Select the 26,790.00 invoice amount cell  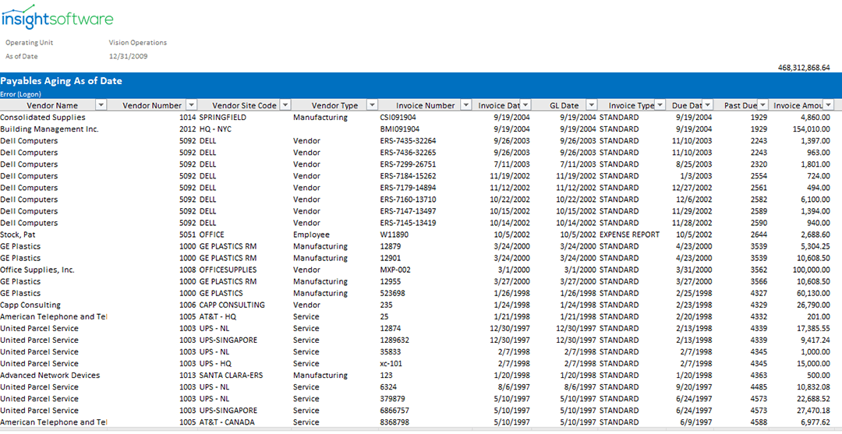813,305
